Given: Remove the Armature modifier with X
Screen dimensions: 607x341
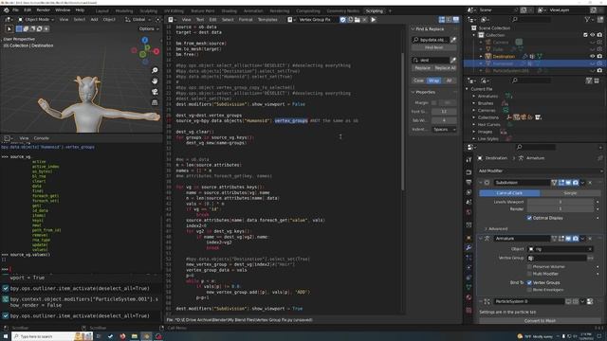Looking at the screenshot, I should (590, 239).
